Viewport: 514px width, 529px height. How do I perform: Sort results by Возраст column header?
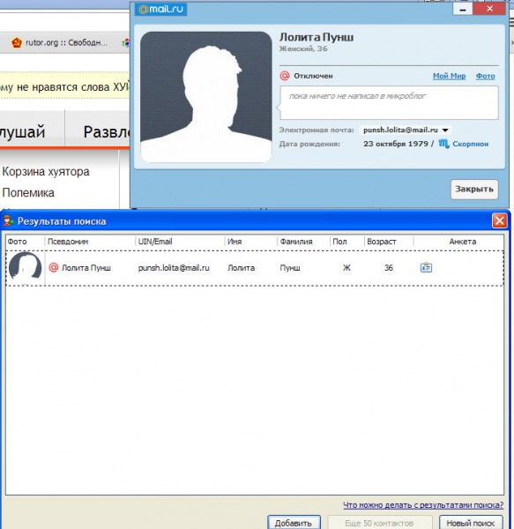coord(389,242)
